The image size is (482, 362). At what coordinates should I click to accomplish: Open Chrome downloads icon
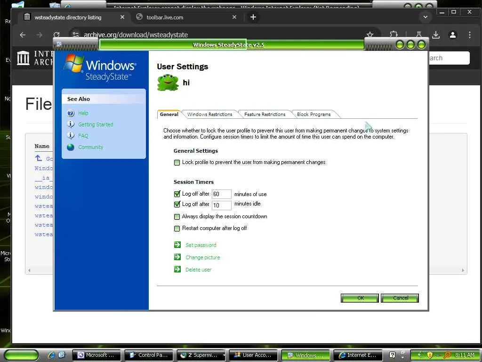tap(436, 35)
